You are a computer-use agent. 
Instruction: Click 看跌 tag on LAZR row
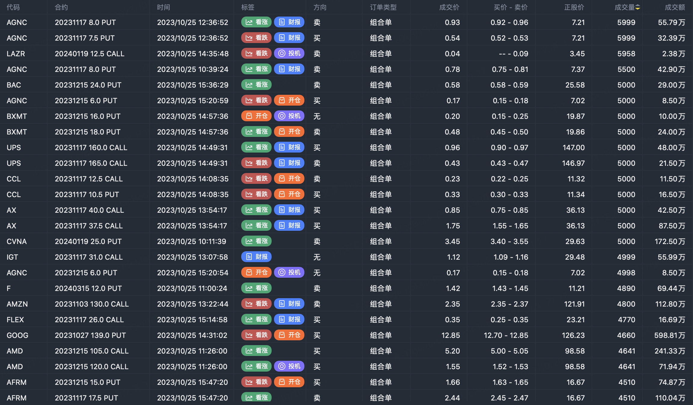256,54
